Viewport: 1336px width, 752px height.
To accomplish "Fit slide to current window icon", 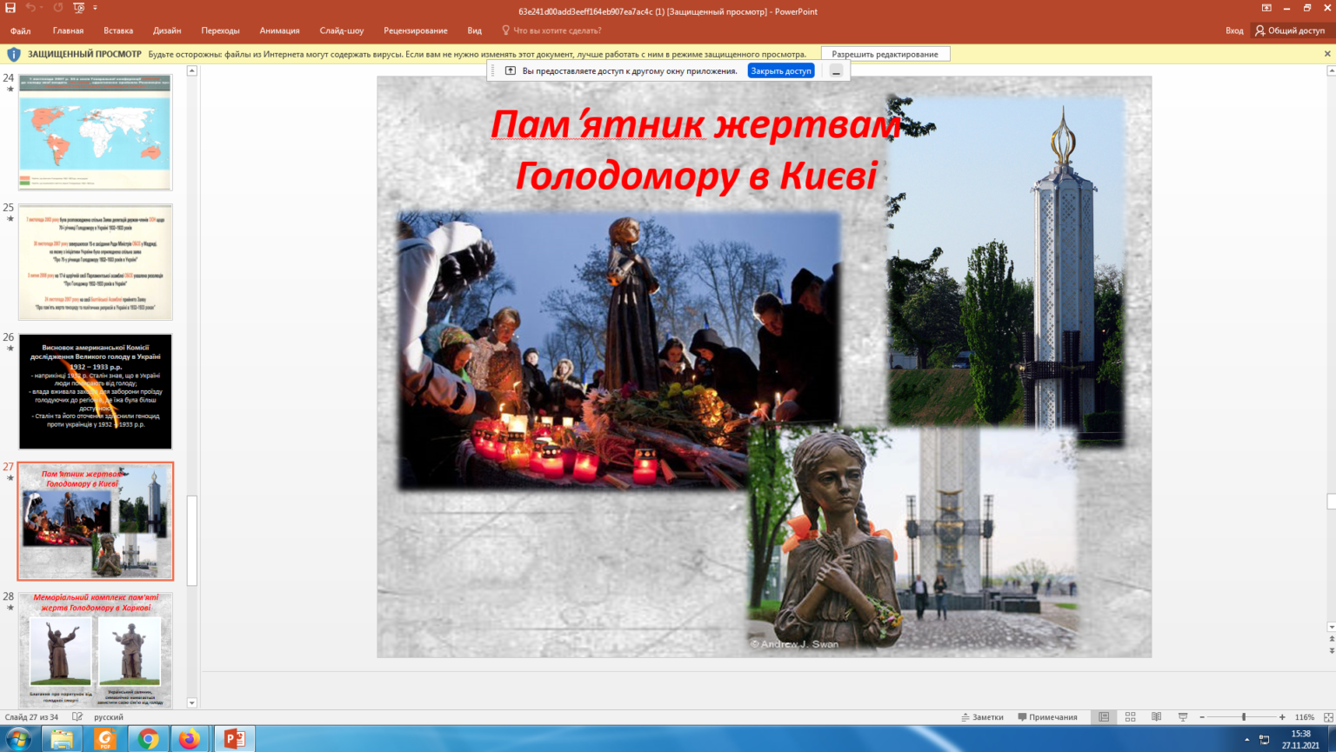I will (1327, 717).
